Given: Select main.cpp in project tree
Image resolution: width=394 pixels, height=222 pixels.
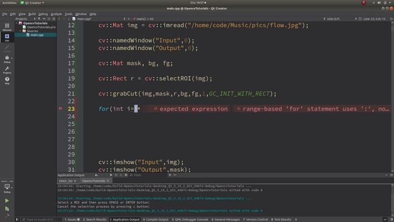Looking at the screenshot, I should click(37, 35).
